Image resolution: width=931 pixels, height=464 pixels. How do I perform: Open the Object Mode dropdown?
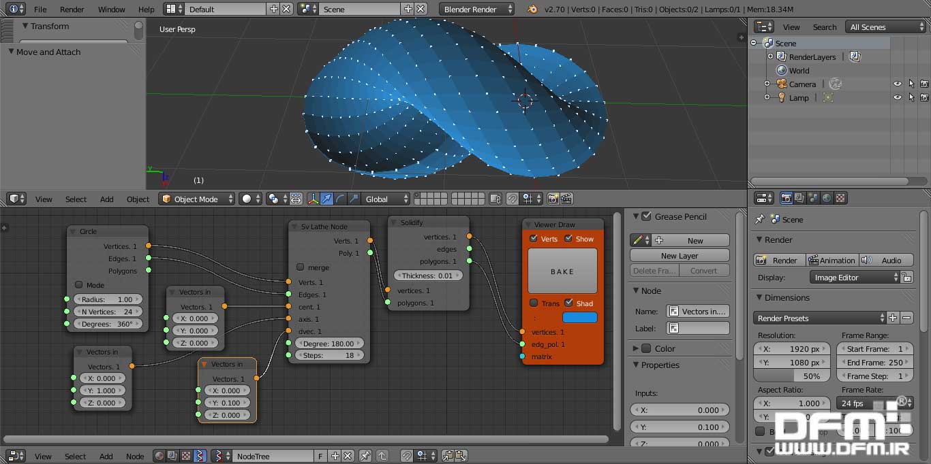point(197,199)
